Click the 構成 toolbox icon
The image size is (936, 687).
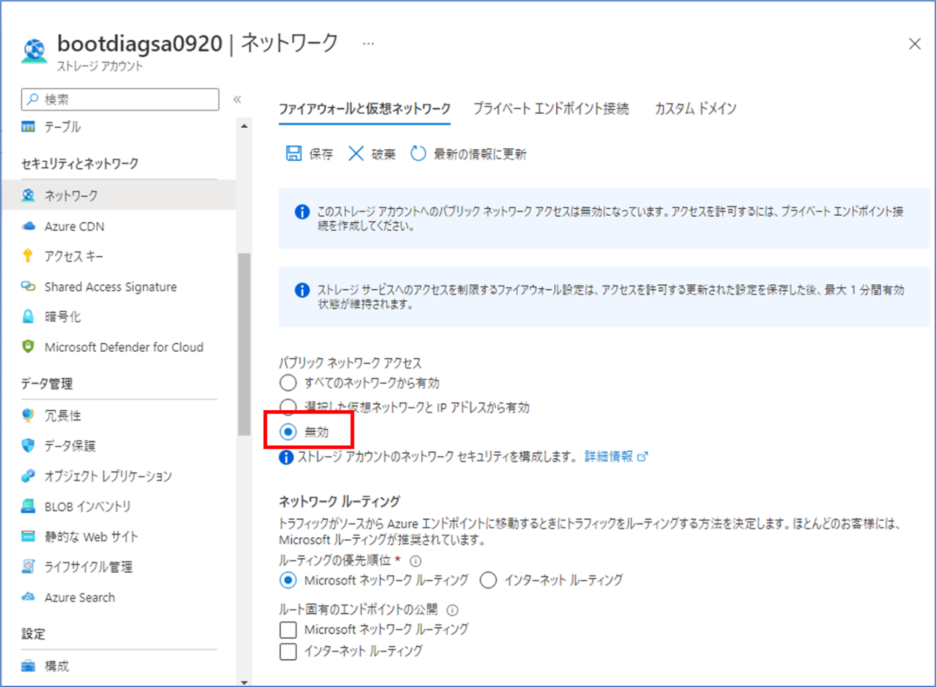28,666
